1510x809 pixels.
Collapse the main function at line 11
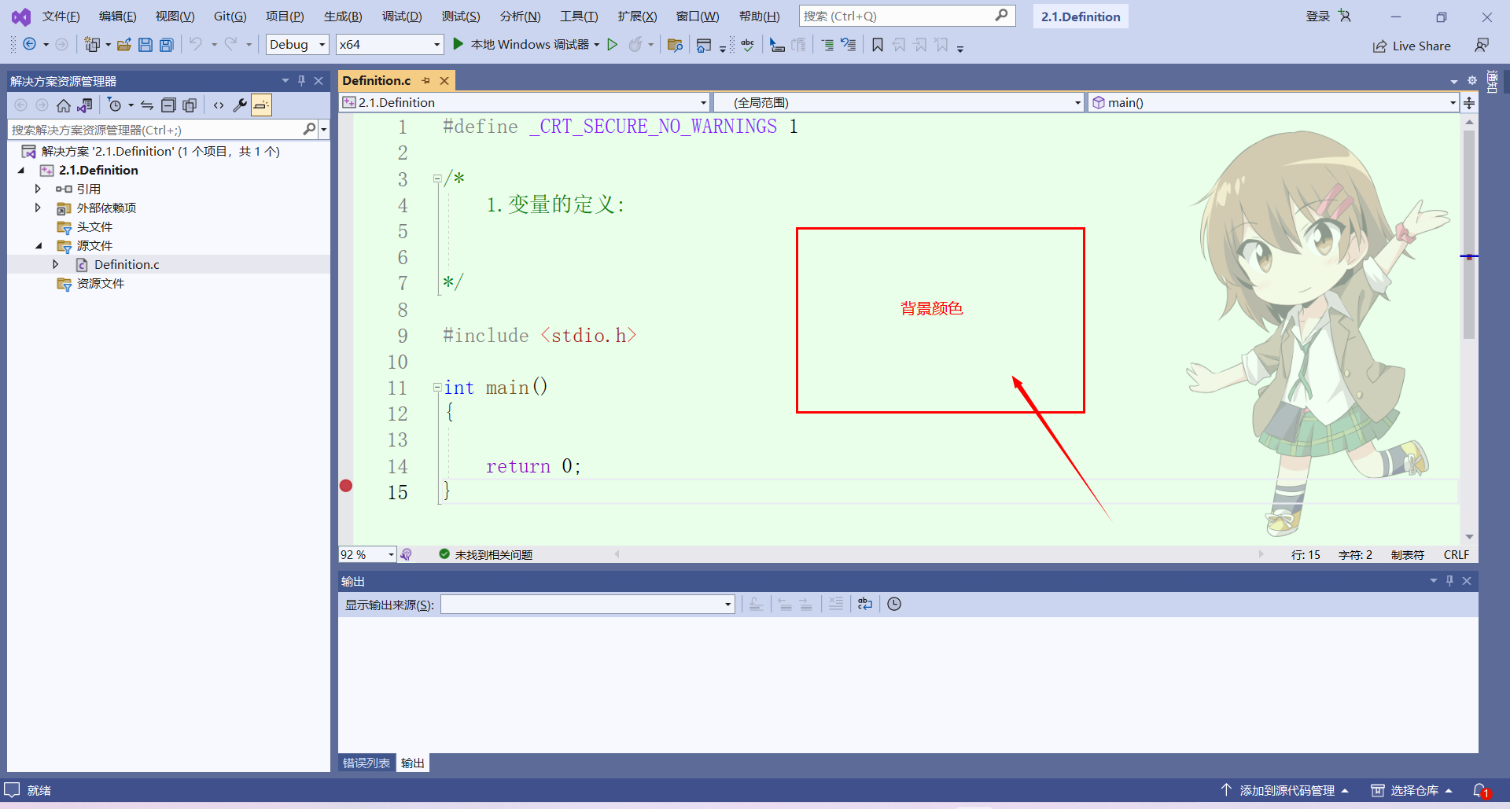tap(437, 387)
